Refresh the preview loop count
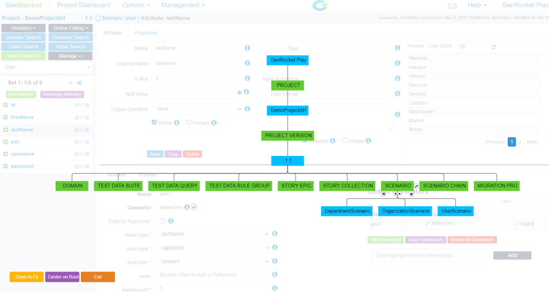549x292 pixels. [x=494, y=47]
